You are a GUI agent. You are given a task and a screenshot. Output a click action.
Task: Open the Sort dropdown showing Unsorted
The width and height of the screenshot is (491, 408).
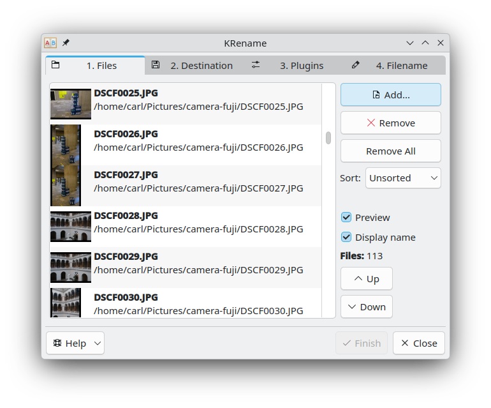click(403, 178)
